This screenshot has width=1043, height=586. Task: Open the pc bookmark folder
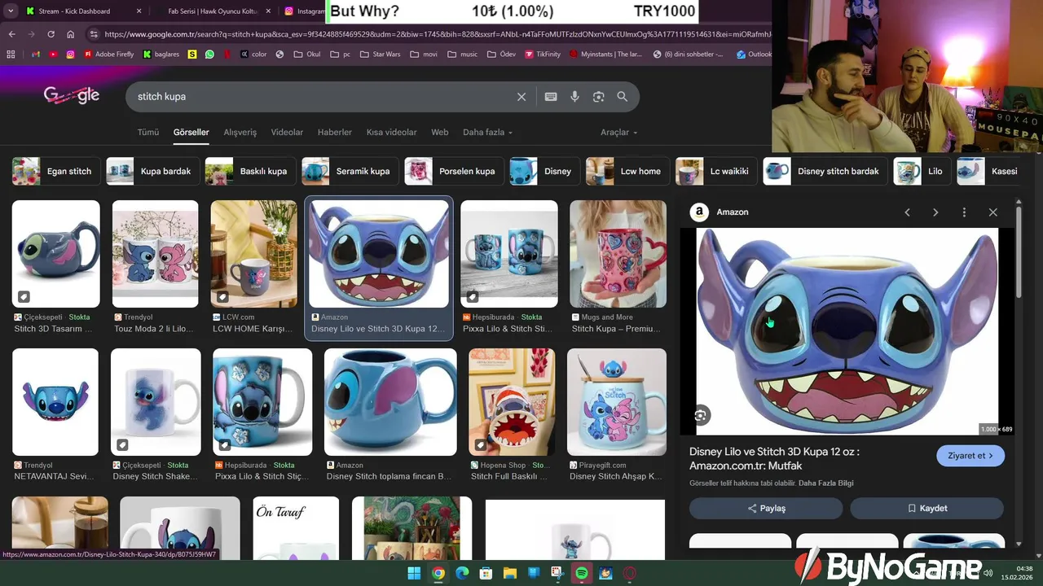pos(341,55)
